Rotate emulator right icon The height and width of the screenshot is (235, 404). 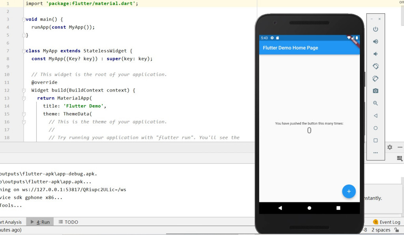[x=376, y=78]
